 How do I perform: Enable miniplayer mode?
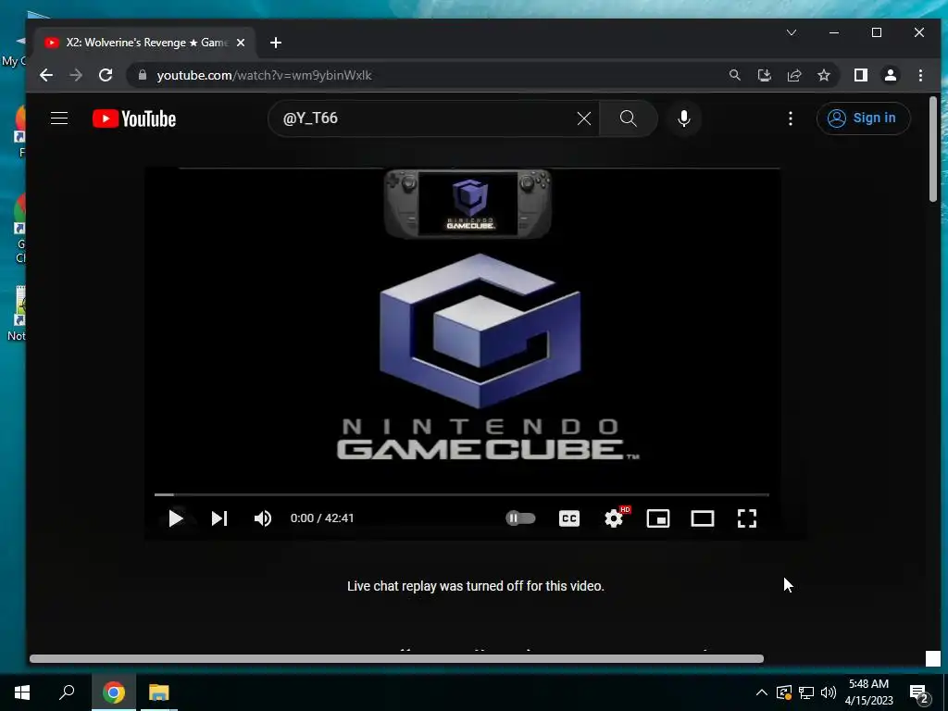[658, 518]
